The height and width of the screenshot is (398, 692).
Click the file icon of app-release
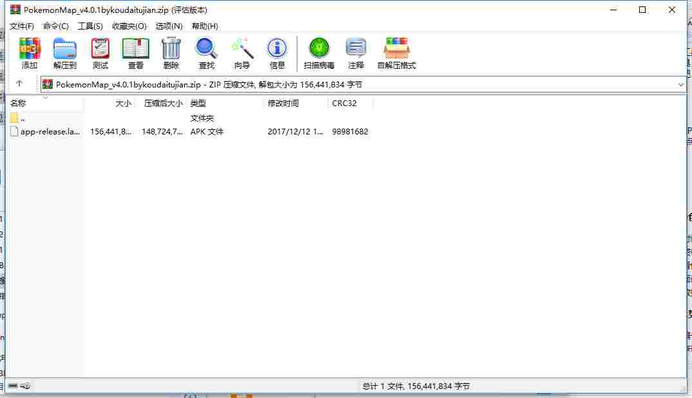[14, 131]
